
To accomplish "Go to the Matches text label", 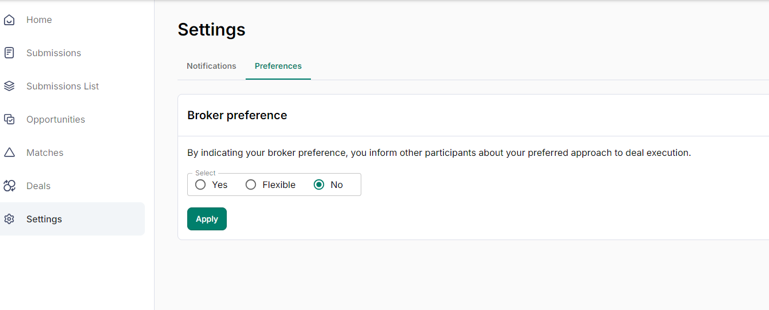I will (45, 152).
